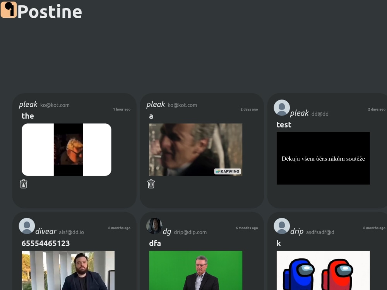
Task: Click the post title "k"
Action: [x=279, y=243]
